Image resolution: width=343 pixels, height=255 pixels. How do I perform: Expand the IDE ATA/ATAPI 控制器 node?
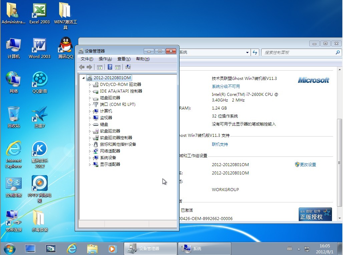coord(90,91)
